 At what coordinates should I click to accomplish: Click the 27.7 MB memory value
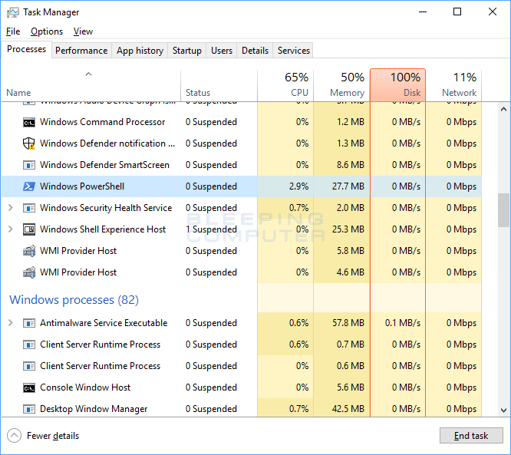click(348, 186)
